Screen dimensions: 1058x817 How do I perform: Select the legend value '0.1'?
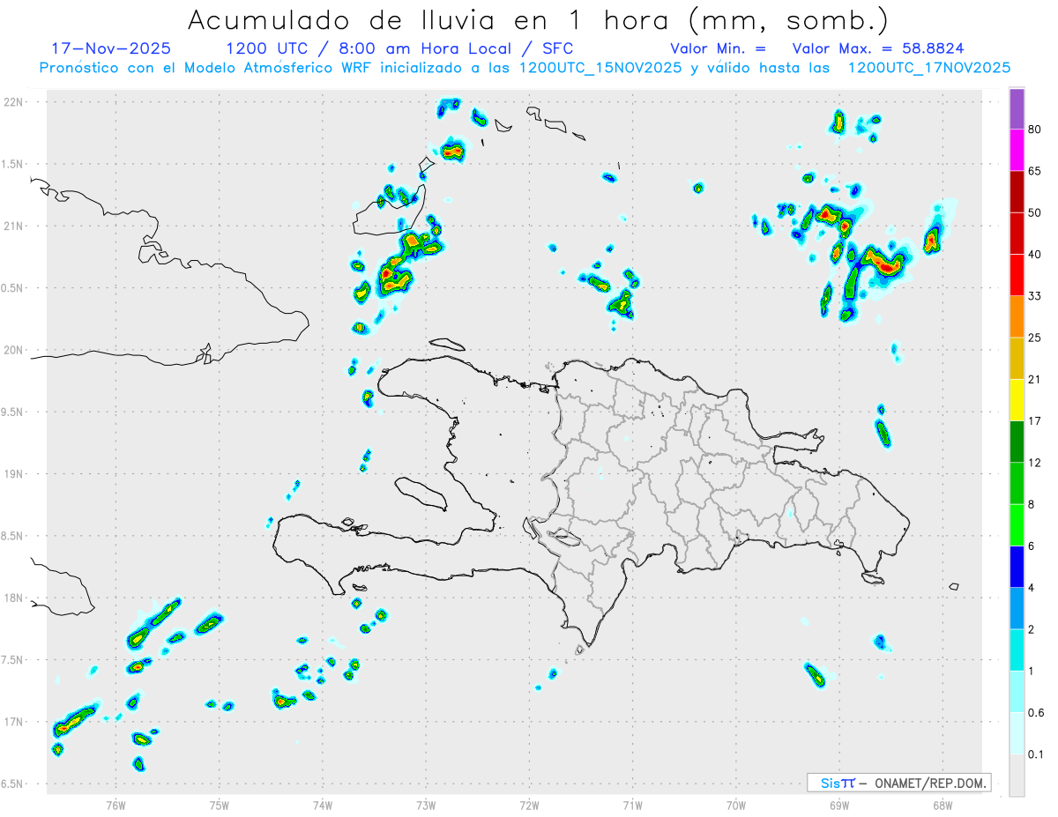(x=1036, y=754)
